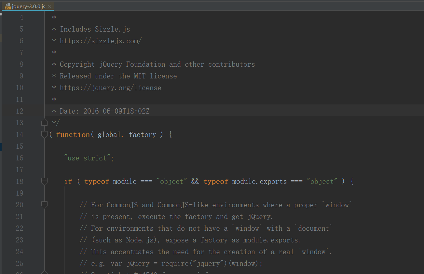Place cursor on the Date timestamp comment
Screen dimensions: 424x274
116,111
